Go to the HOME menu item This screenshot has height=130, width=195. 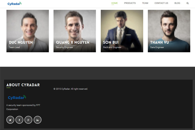click(x=114, y=3)
